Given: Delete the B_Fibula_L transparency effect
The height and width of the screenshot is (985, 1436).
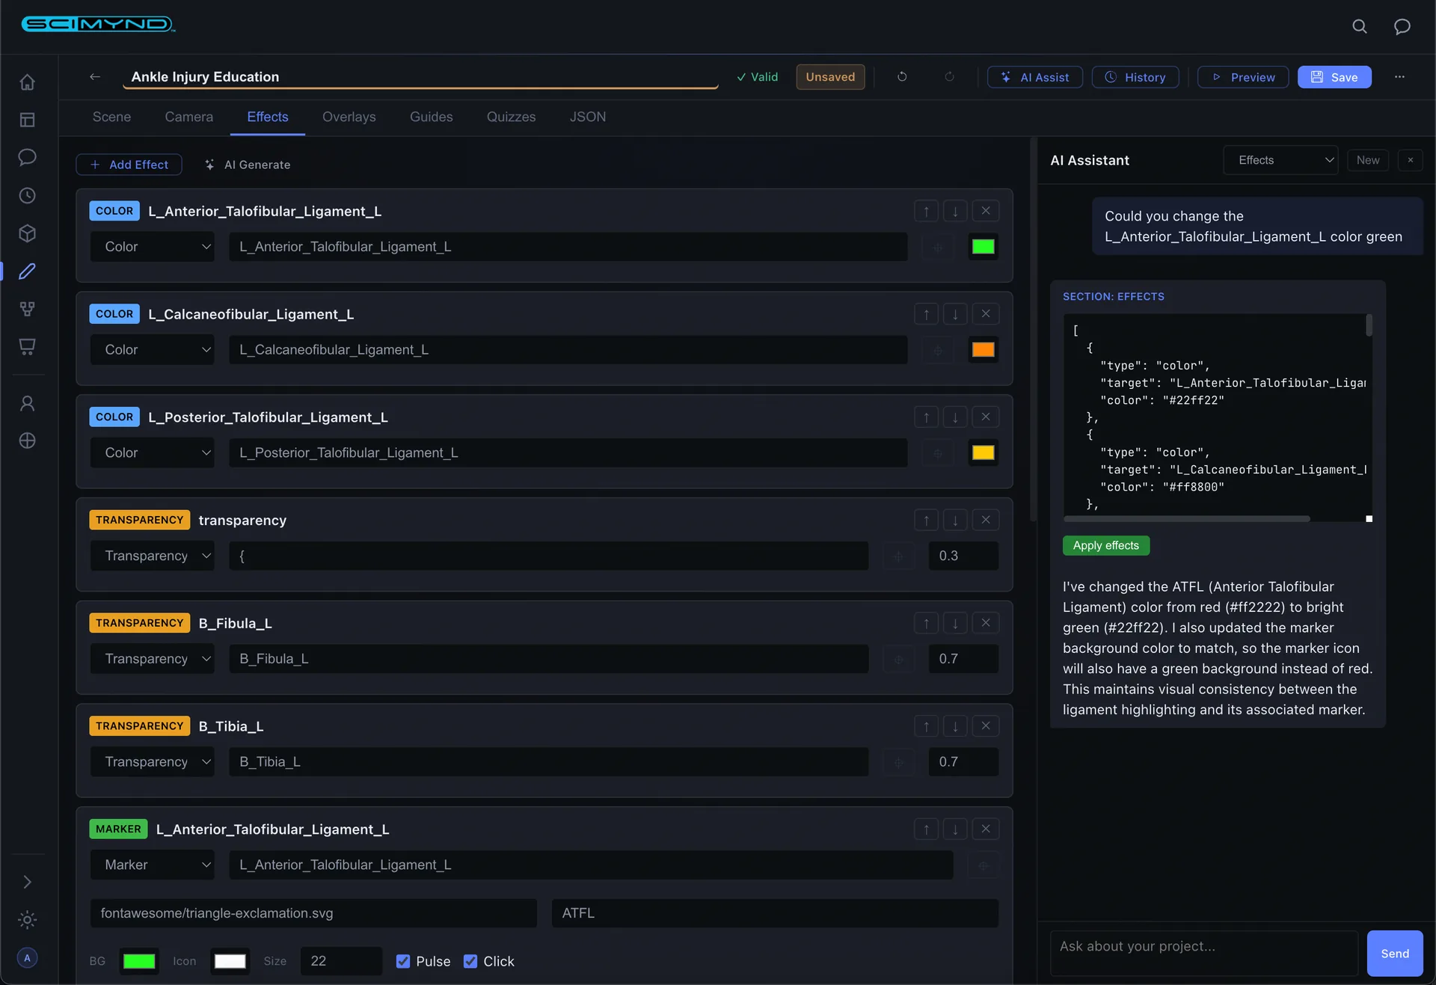Looking at the screenshot, I should pyautogui.click(x=985, y=623).
